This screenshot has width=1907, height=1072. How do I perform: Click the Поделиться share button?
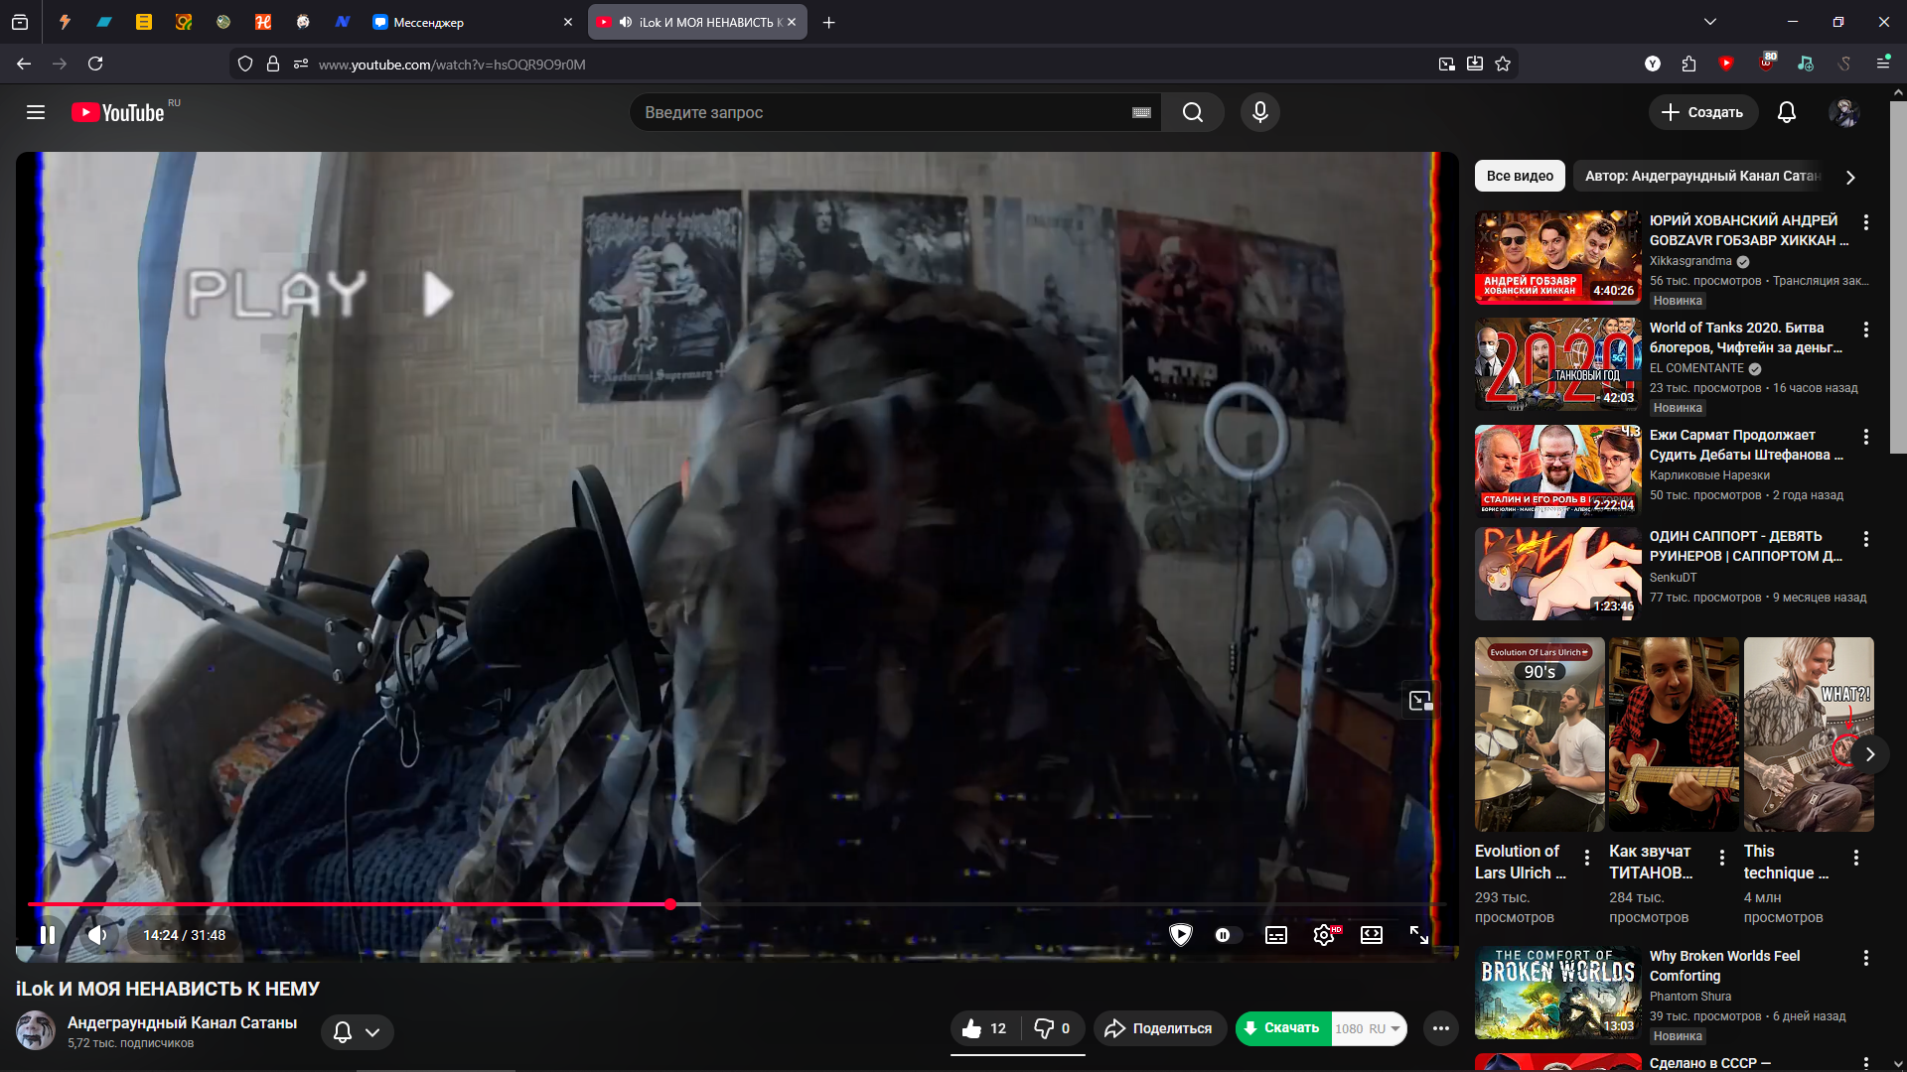tap(1159, 1028)
